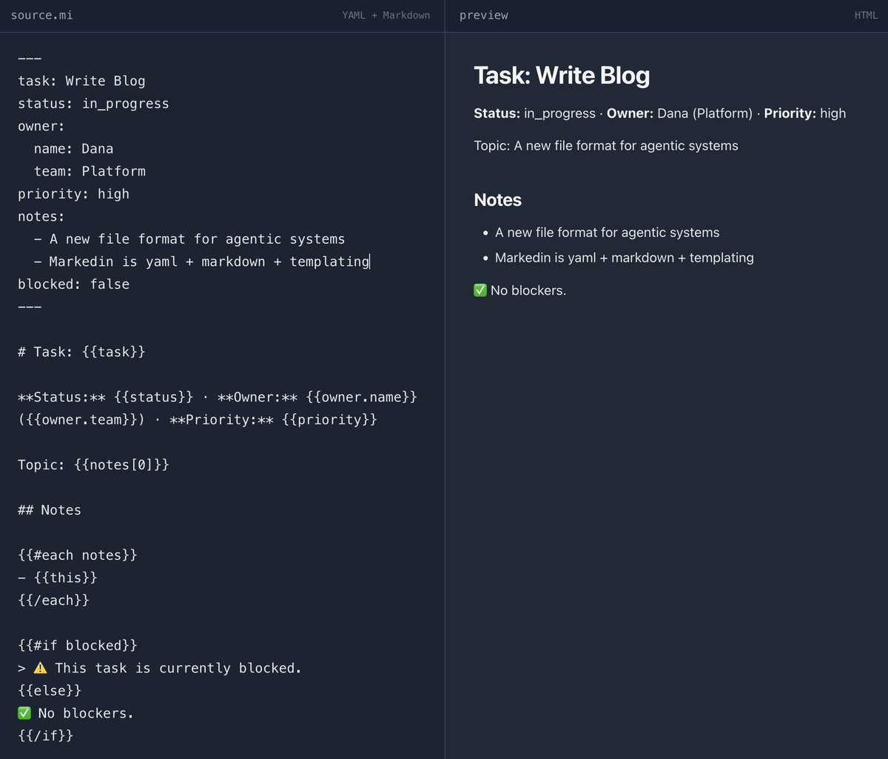Click the 'Task: Write Blog' preview heading
Image resolution: width=888 pixels, height=759 pixels.
pyautogui.click(x=562, y=75)
